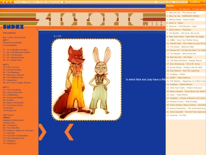Play 'America - Tin Man' track

pos(186,115)
